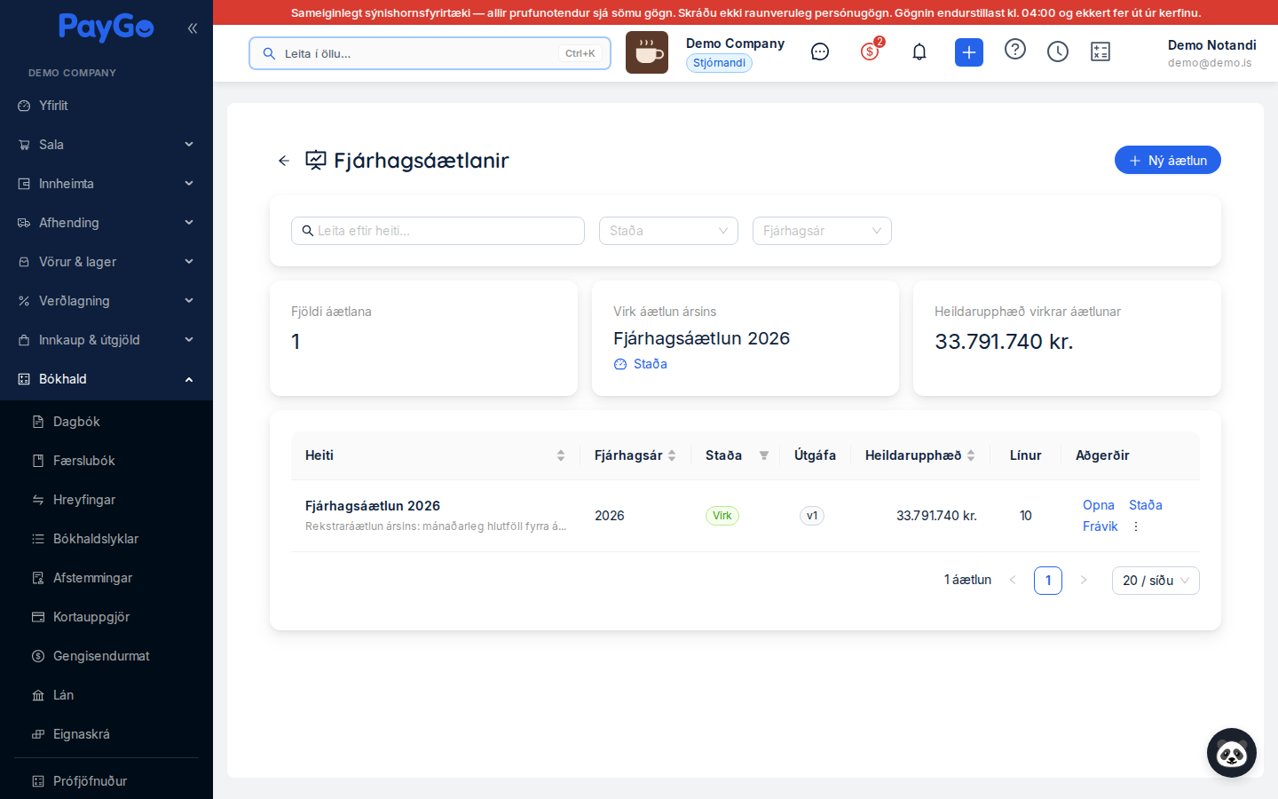Open Hreyfingar in the sidebar

coord(106,500)
